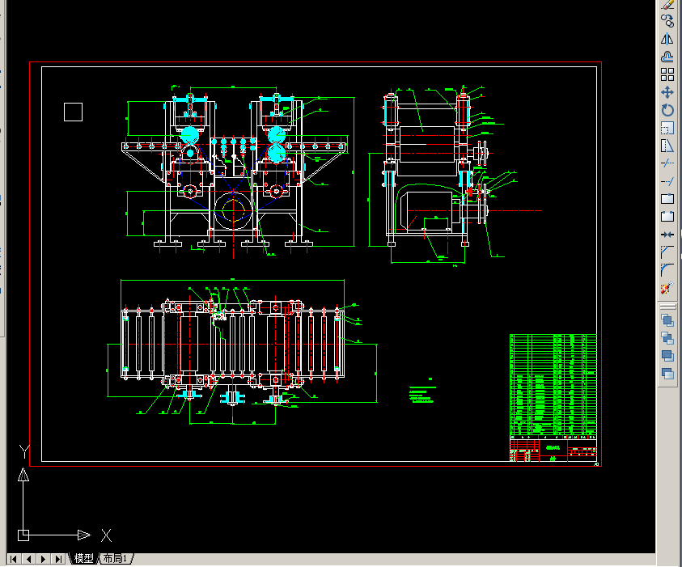Screen dimensions: 682x567
Task: Switch to the 布局1 layout tab
Action: point(116,558)
